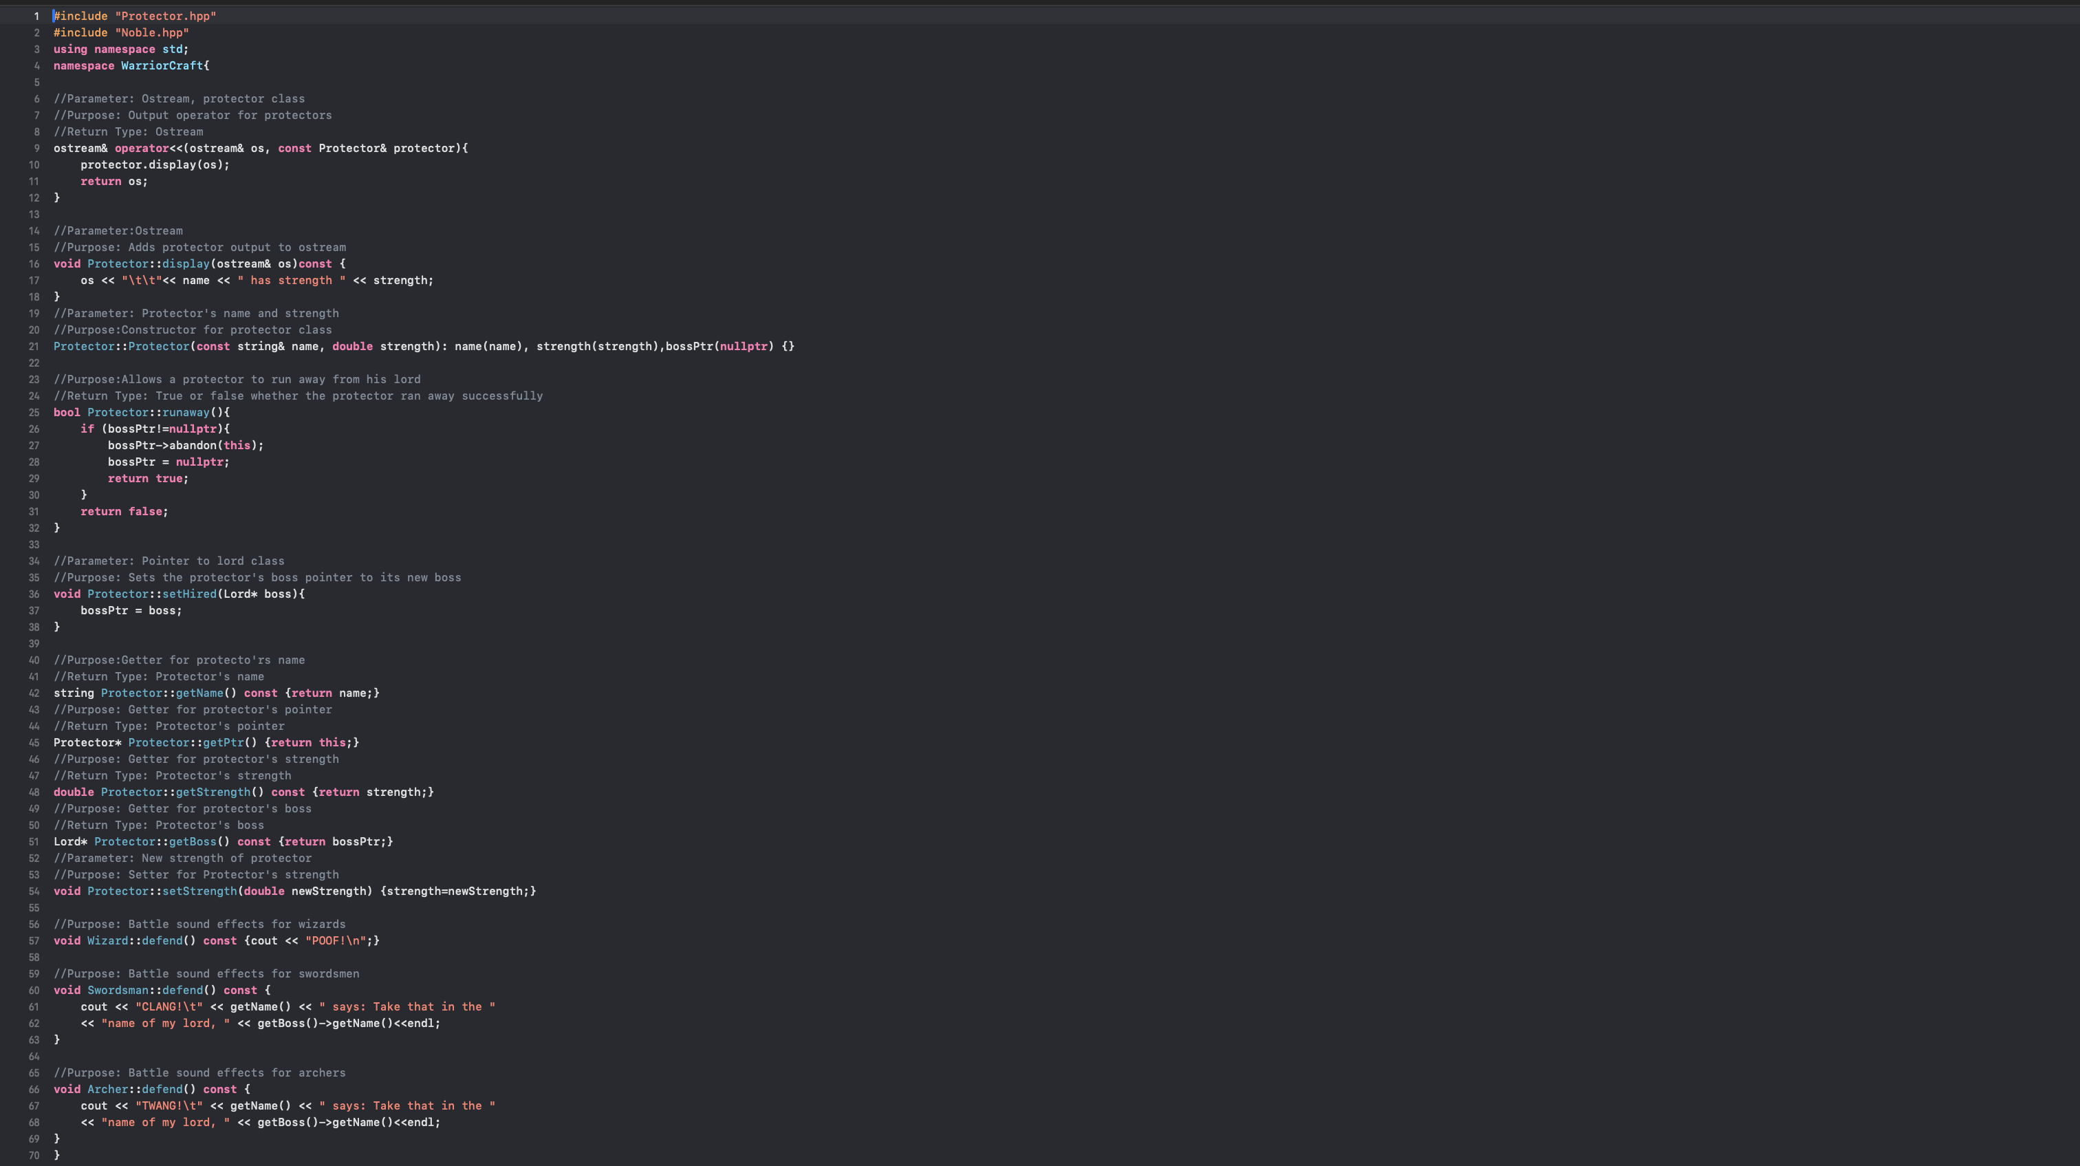The width and height of the screenshot is (2080, 1166).
Task: Click the " has strength " string literal
Action: pyautogui.click(x=292, y=280)
